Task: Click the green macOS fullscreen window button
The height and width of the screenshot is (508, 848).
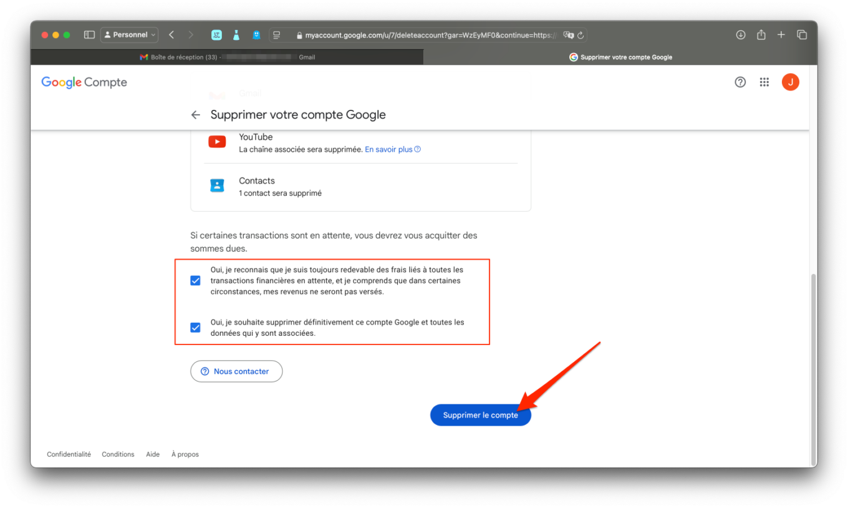Action: click(x=67, y=35)
